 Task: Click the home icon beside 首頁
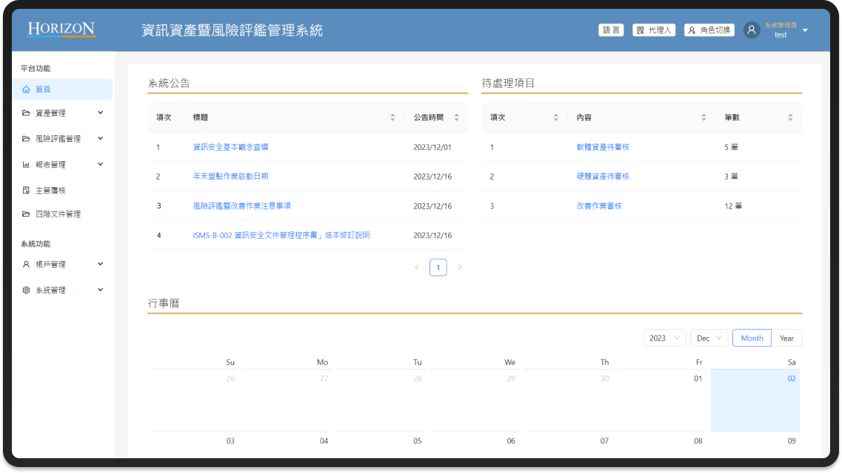pos(26,89)
